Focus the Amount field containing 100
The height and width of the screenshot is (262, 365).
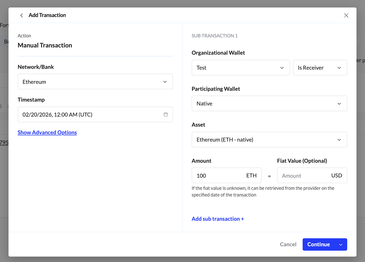pyautogui.click(x=219, y=176)
